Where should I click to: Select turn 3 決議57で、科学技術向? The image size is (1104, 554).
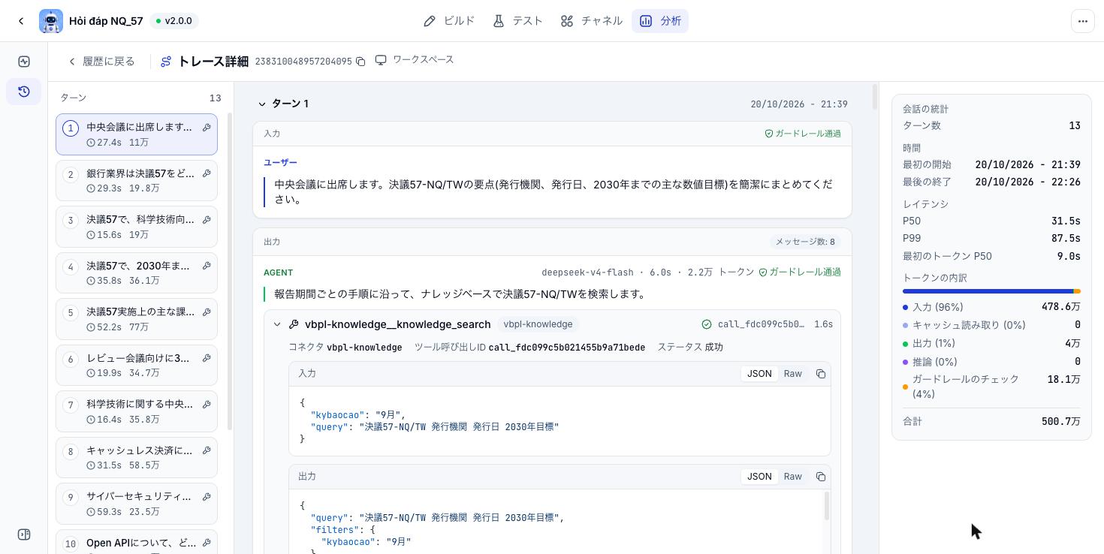point(137,227)
